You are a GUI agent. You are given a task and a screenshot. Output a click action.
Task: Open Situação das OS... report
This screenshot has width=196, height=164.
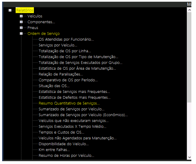(54, 86)
